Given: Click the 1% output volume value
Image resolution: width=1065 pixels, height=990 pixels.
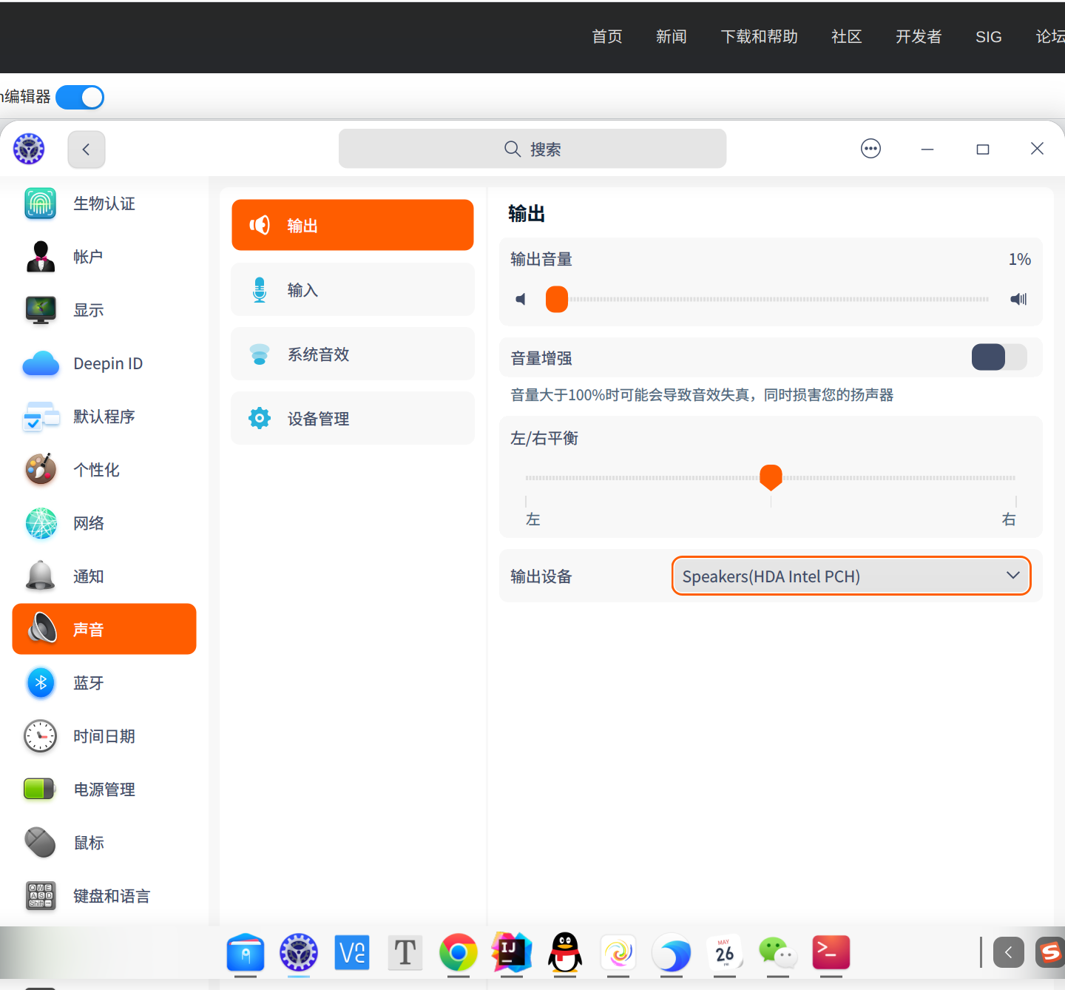Looking at the screenshot, I should (1020, 259).
